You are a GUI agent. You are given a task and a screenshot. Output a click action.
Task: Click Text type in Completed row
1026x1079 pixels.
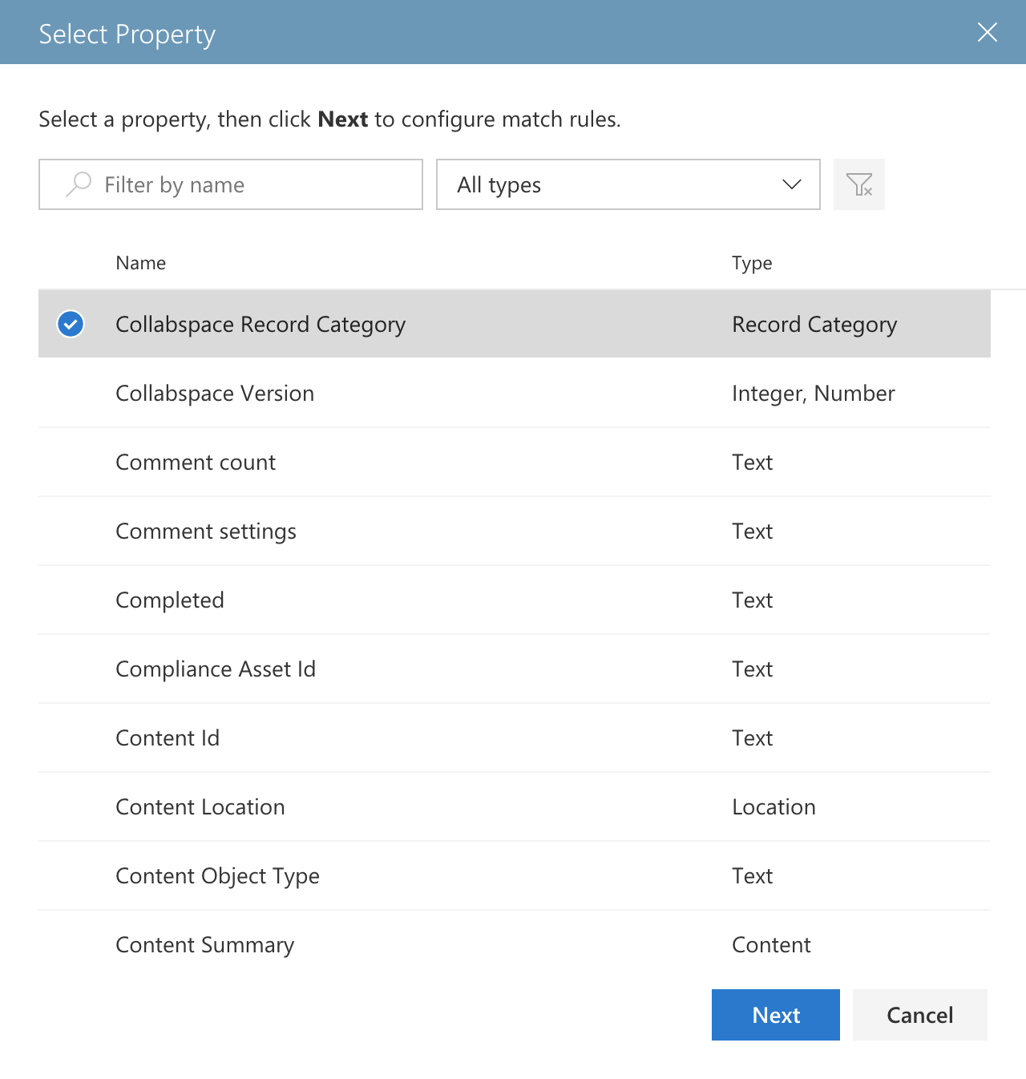(x=752, y=600)
